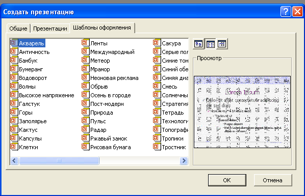
Task: Select the Сакура template icon
Action: [x=157, y=43]
